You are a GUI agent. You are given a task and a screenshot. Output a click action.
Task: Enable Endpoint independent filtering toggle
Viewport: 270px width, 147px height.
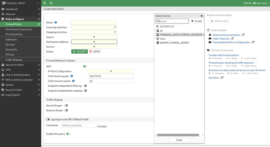point(85,86)
